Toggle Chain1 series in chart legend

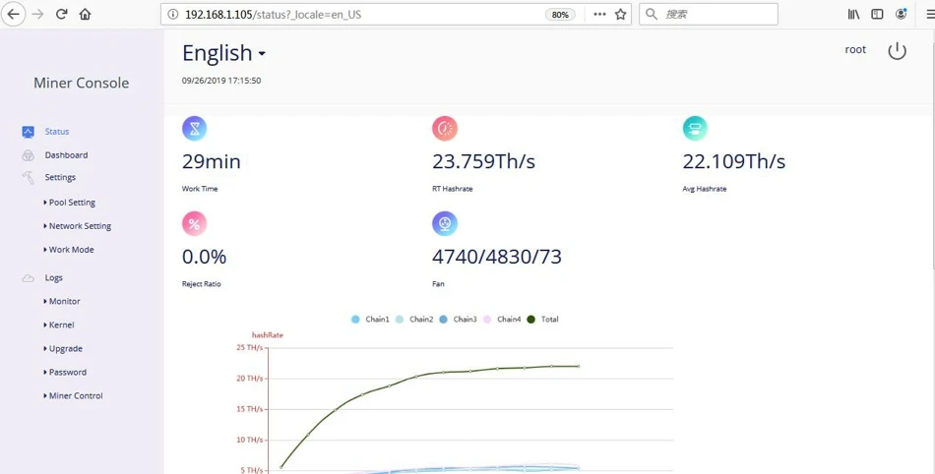[370, 320]
